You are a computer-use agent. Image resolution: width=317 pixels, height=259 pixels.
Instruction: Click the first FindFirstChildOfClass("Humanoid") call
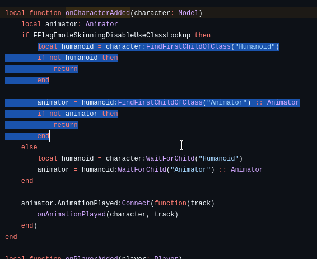(x=212, y=46)
